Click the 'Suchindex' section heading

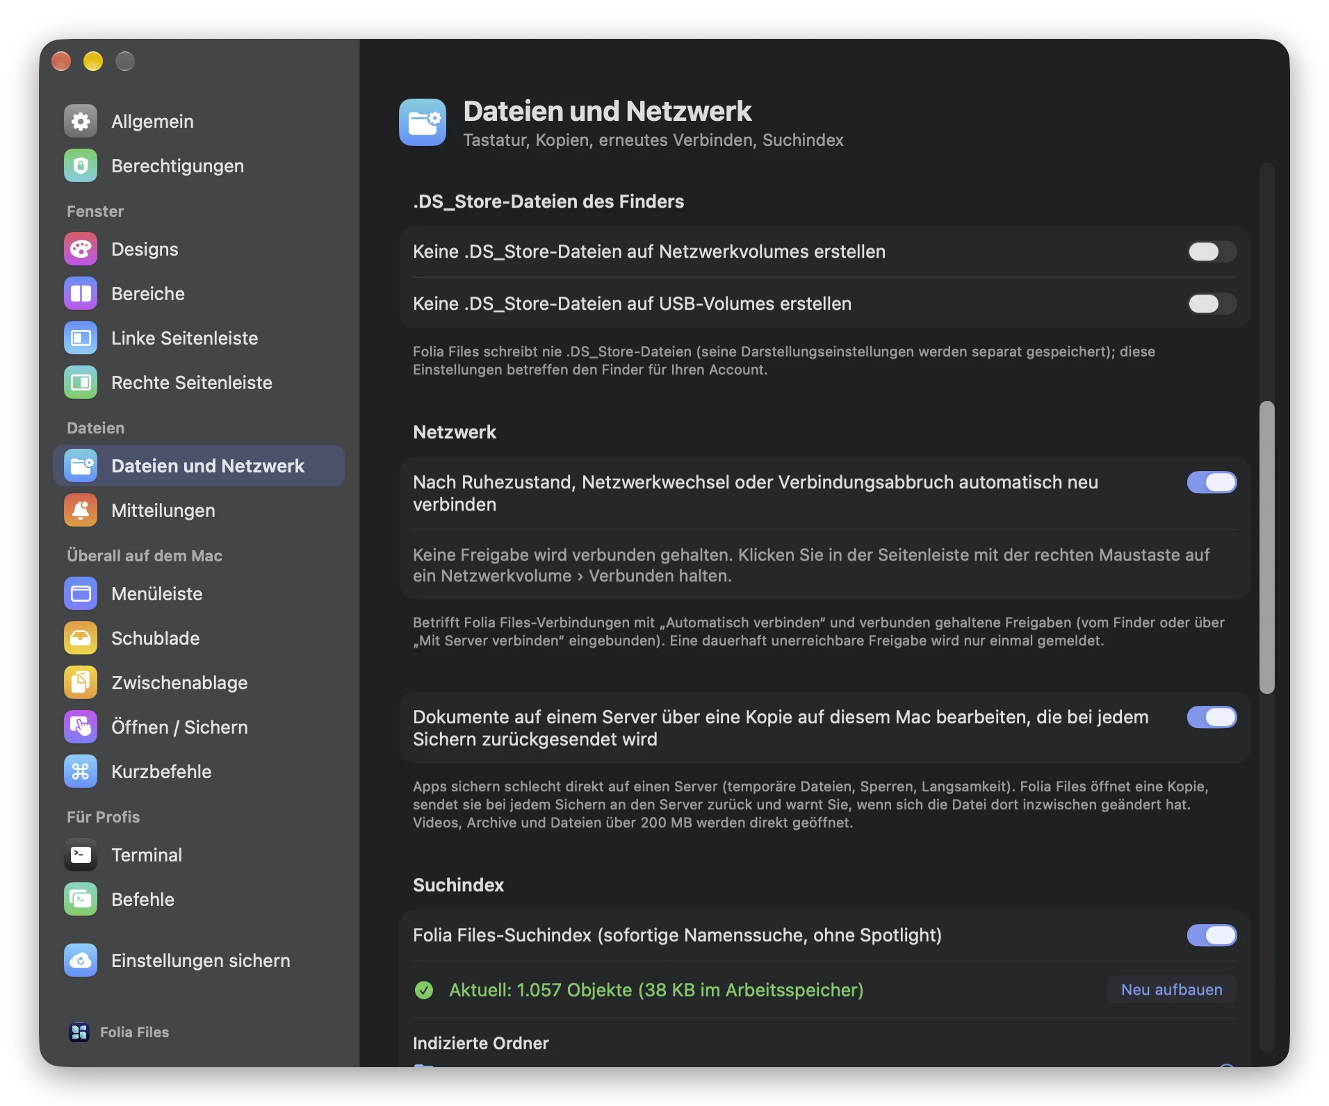459,885
